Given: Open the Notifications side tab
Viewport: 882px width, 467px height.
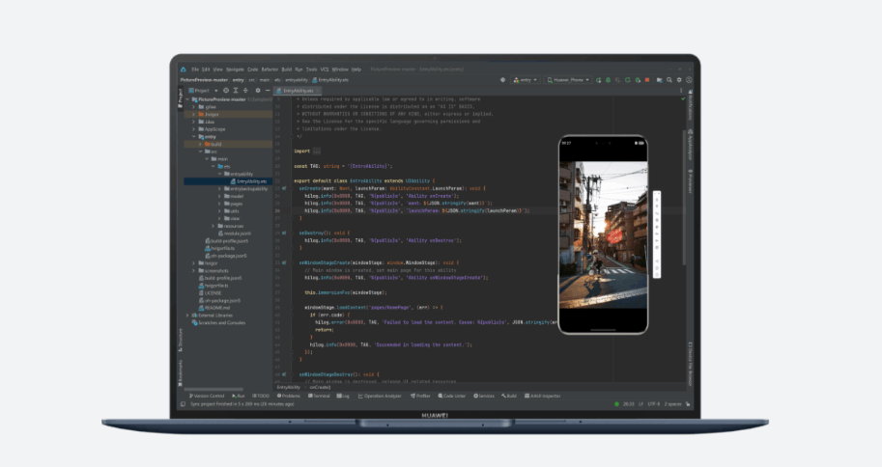Looking at the screenshot, I should (x=690, y=104).
